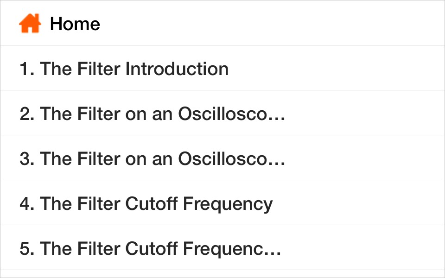
Task: Click the partially visible row below lesson 5
Action: tap(222, 274)
